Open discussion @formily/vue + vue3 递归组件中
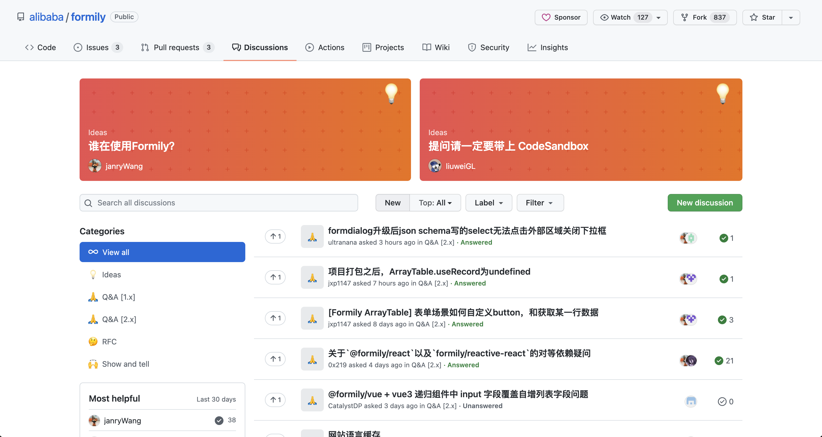 (x=458, y=394)
